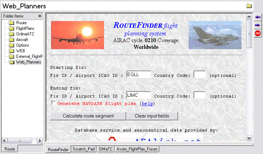Screen dimensions: 263x154
Task: Click the ending fix Country Code field
Action: (x=200, y=95)
